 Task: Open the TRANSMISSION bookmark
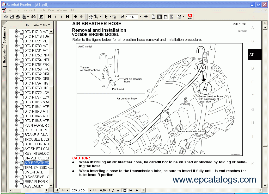(x=37, y=167)
